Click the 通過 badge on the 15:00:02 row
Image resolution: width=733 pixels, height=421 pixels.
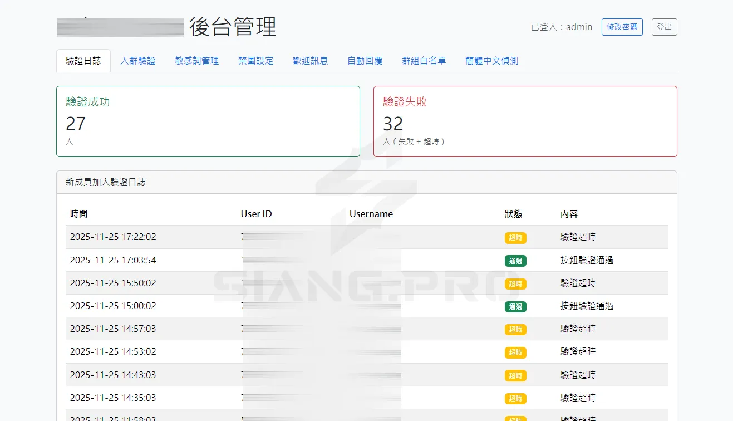pyautogui.click(x=515, y=306)
